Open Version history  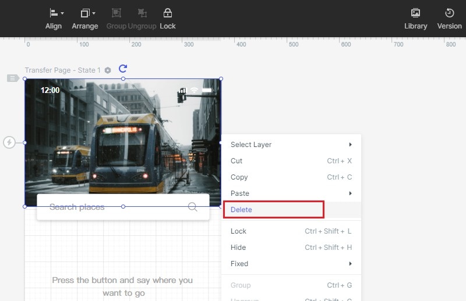449,19
